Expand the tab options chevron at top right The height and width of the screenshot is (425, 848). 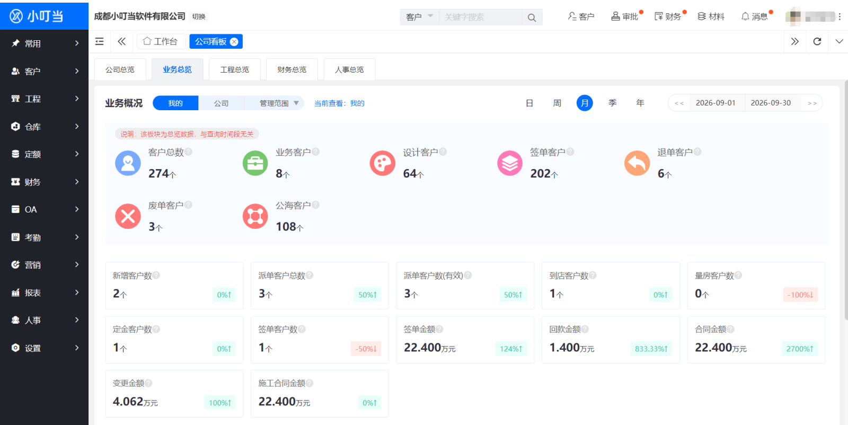pyautogui.click(x=839, y=41)
